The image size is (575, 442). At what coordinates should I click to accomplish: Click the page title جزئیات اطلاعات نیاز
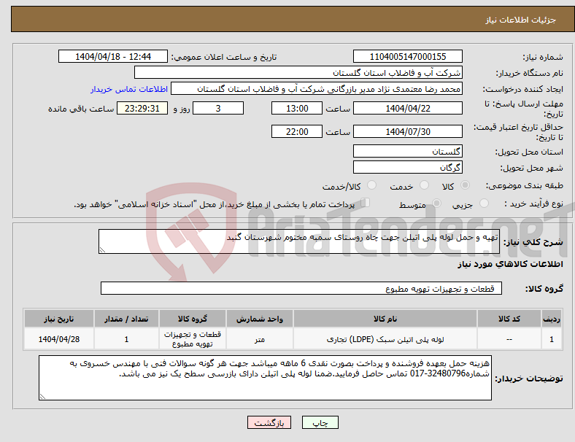click(520, 20)
